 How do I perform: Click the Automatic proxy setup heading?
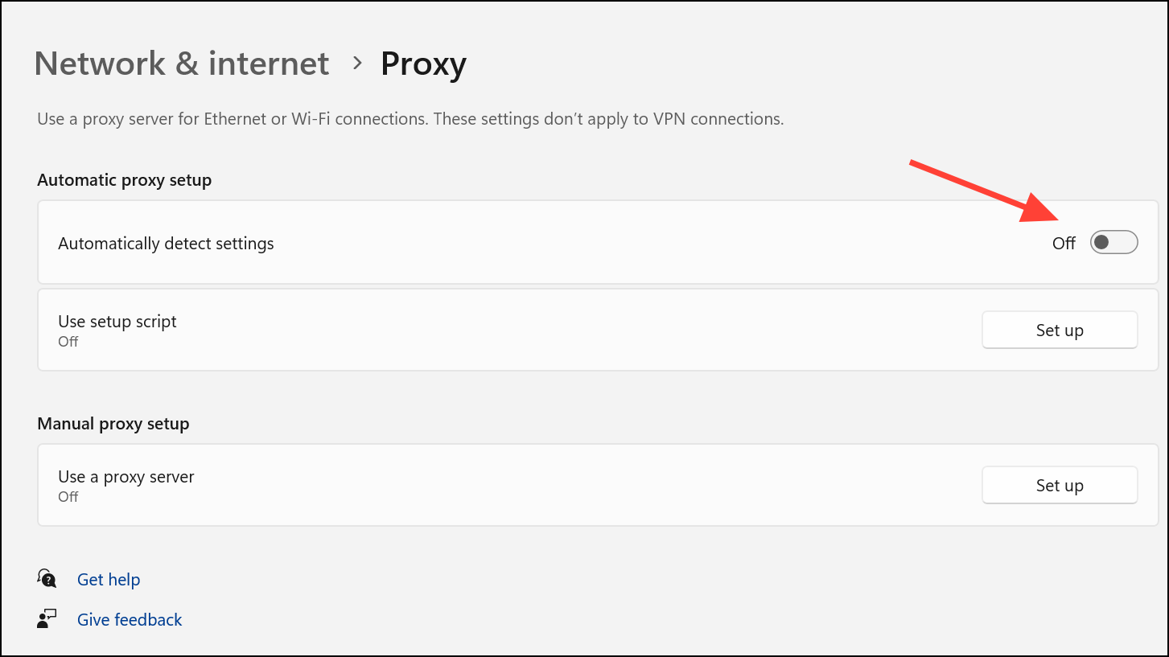(125, 179)
